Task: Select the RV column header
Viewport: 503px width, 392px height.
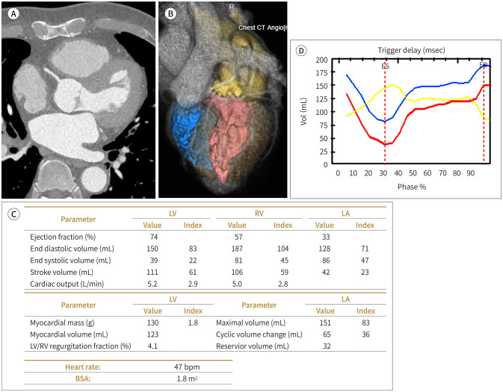Action: coord(259,214)
